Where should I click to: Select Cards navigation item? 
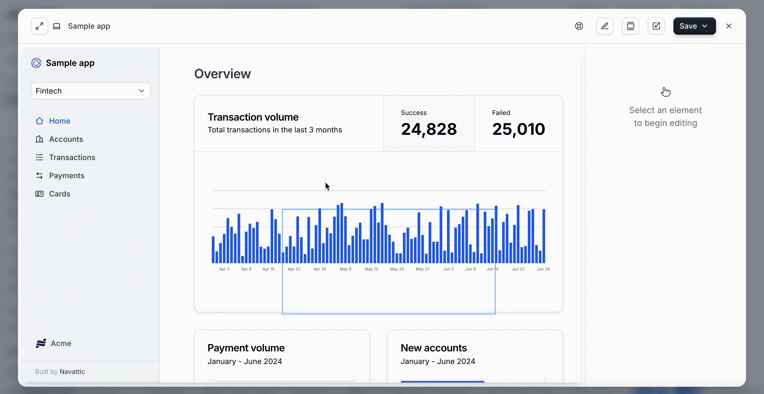(60, 194)
